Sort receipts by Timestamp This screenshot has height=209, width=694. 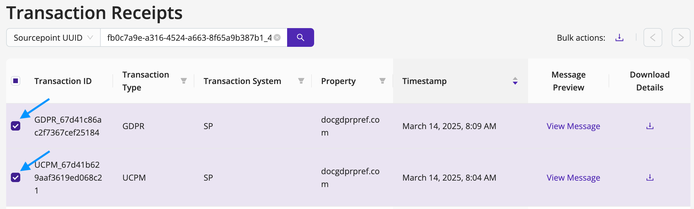515,81
